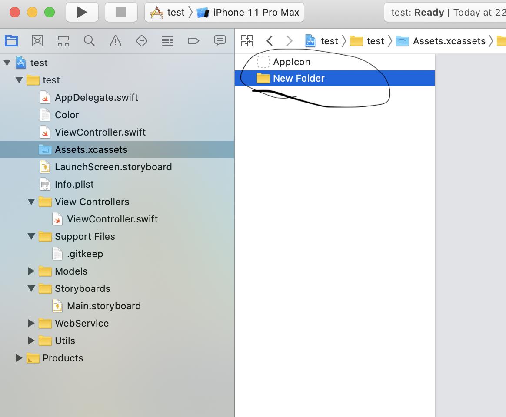506x417 pixels.
Task: Click Assets.xcassets in the jump bar
Action: click(441, 41)
